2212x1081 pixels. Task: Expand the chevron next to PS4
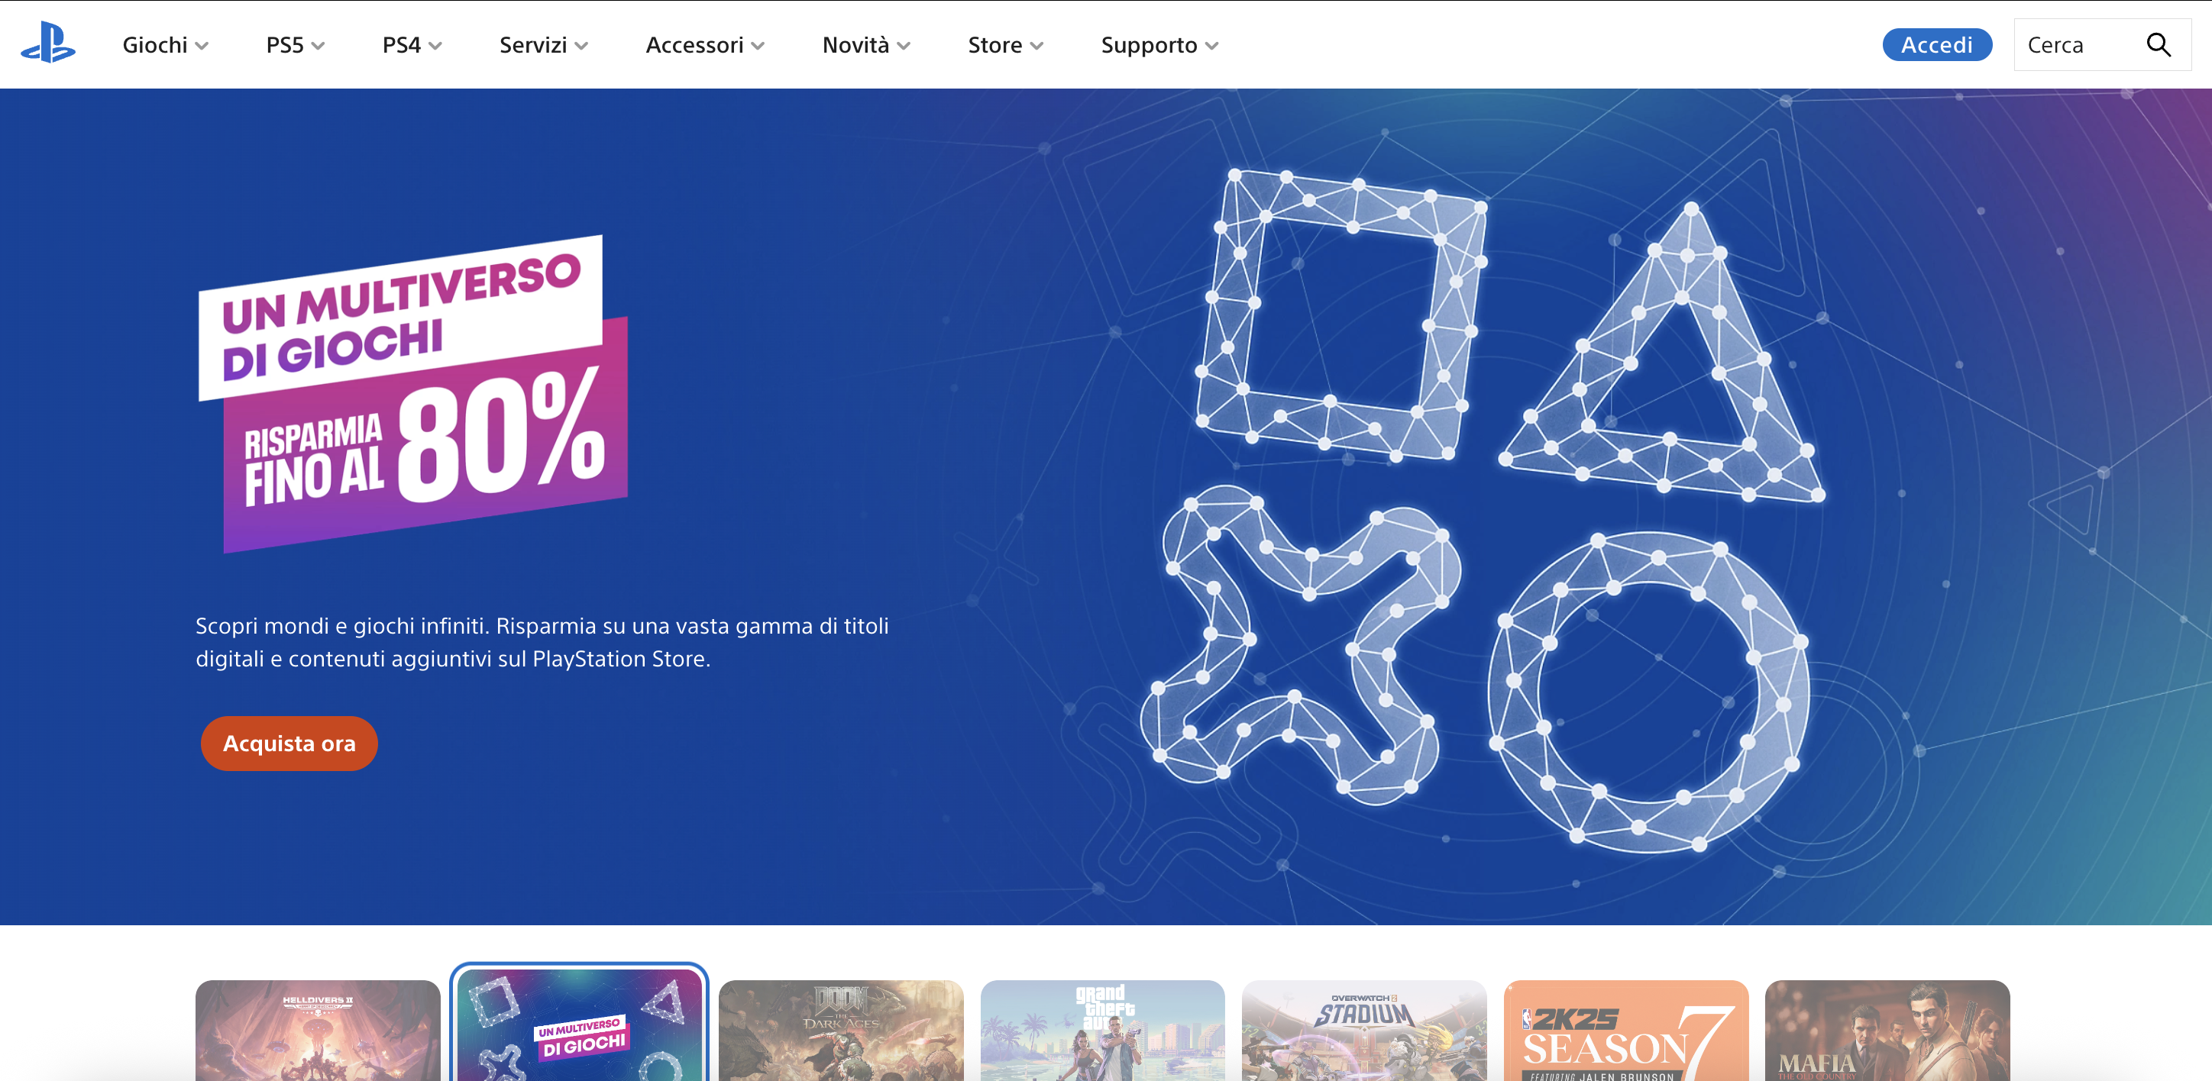coord(435,47)
